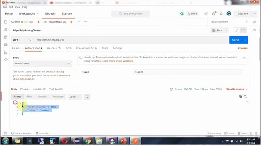Image resolution: width=261 pixels, height=146 pixels.
Task: Go to Home
Action: (9, 13)
